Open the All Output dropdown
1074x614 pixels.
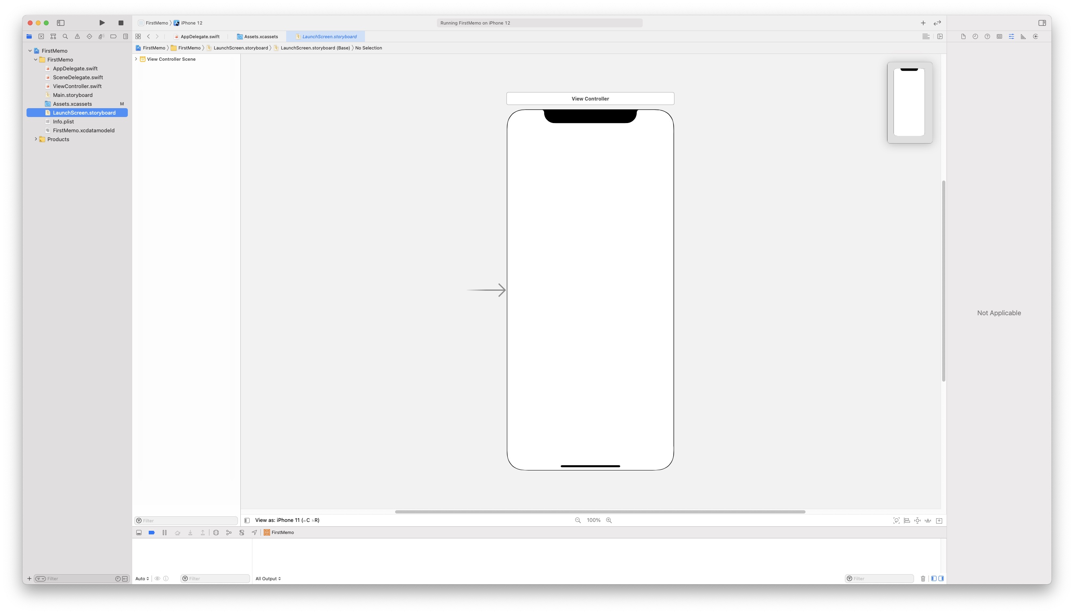click(268, 579)
